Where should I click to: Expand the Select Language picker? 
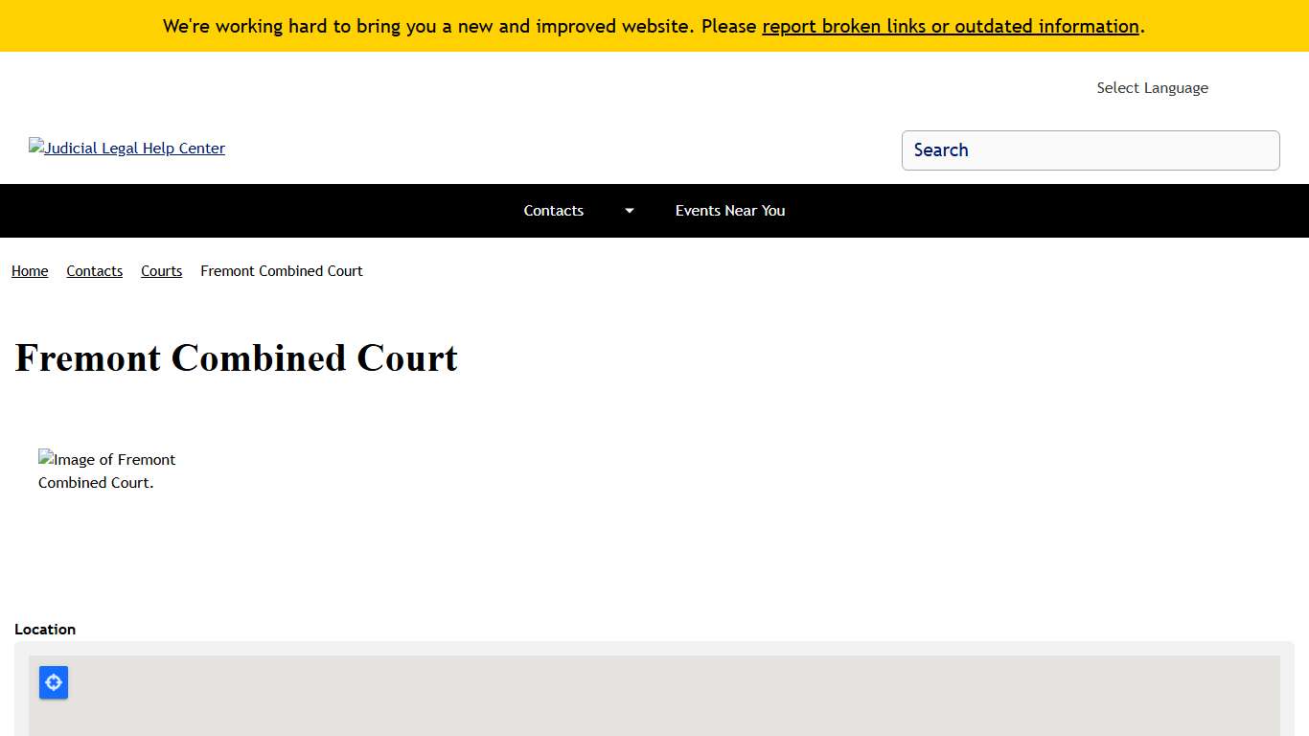pyautogui.click(x=1152, y=87)
